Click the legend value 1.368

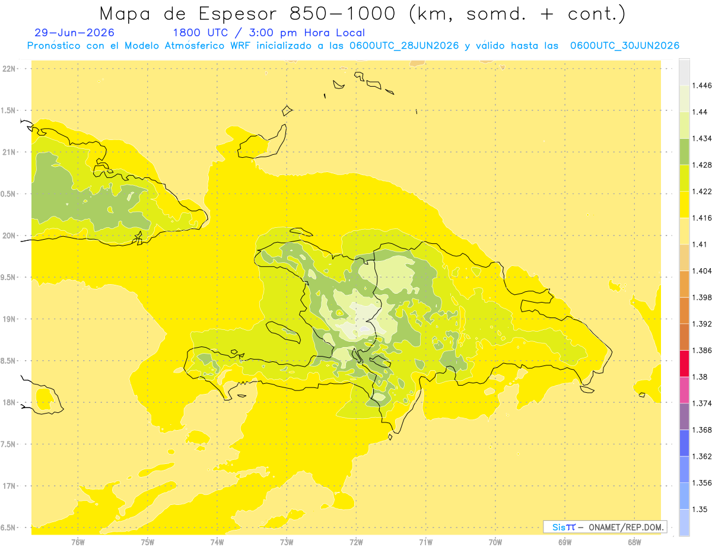[702, 430]
